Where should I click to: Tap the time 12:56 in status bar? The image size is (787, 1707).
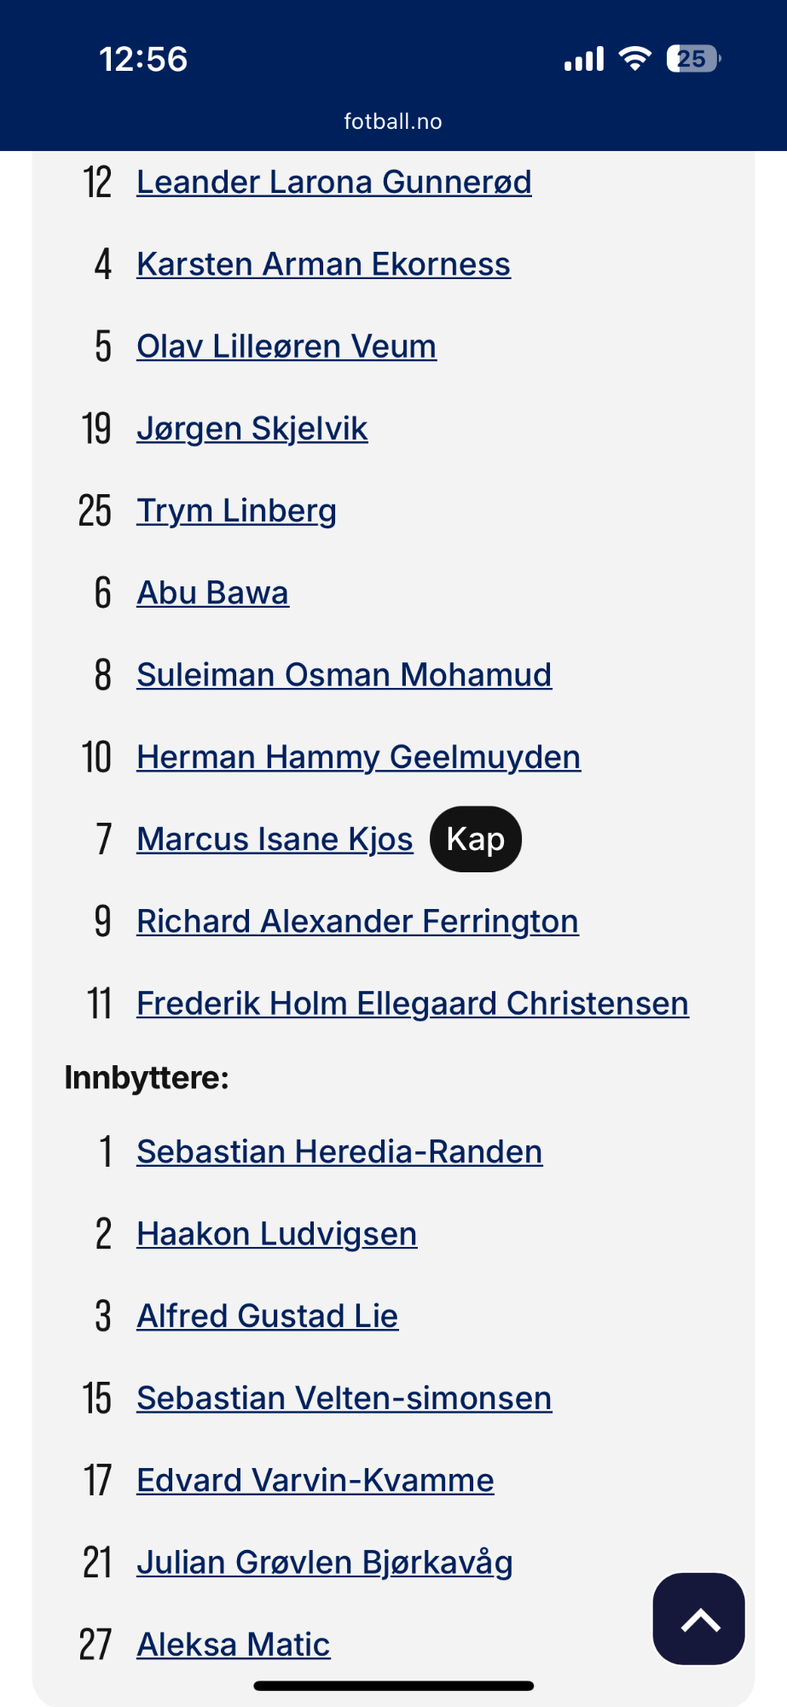(x=143, y=60)
